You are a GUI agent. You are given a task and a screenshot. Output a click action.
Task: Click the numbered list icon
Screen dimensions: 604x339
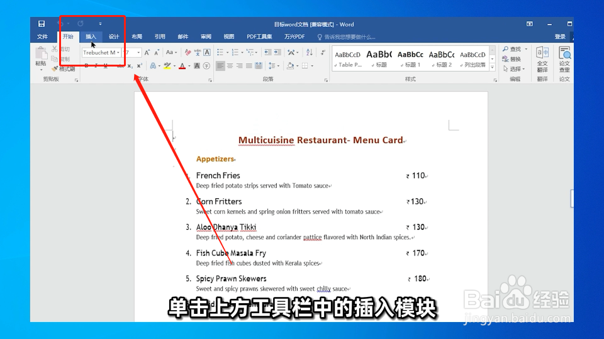click(235, 52)
